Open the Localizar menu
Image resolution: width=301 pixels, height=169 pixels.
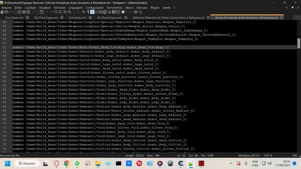click(31, 8)
